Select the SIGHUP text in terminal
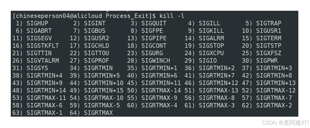 click(x=37, y=23)
